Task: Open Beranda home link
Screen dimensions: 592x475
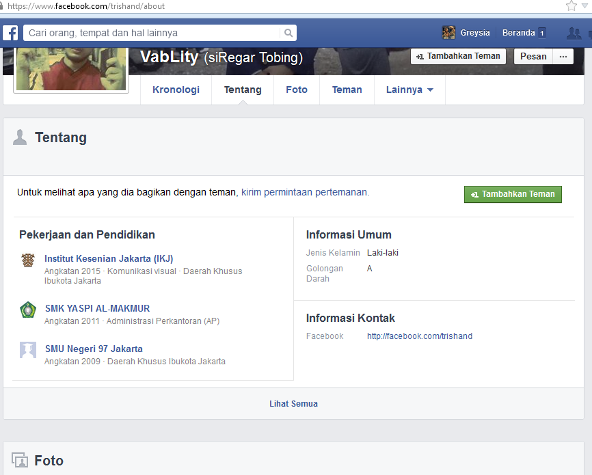Action: coord(518,33)
